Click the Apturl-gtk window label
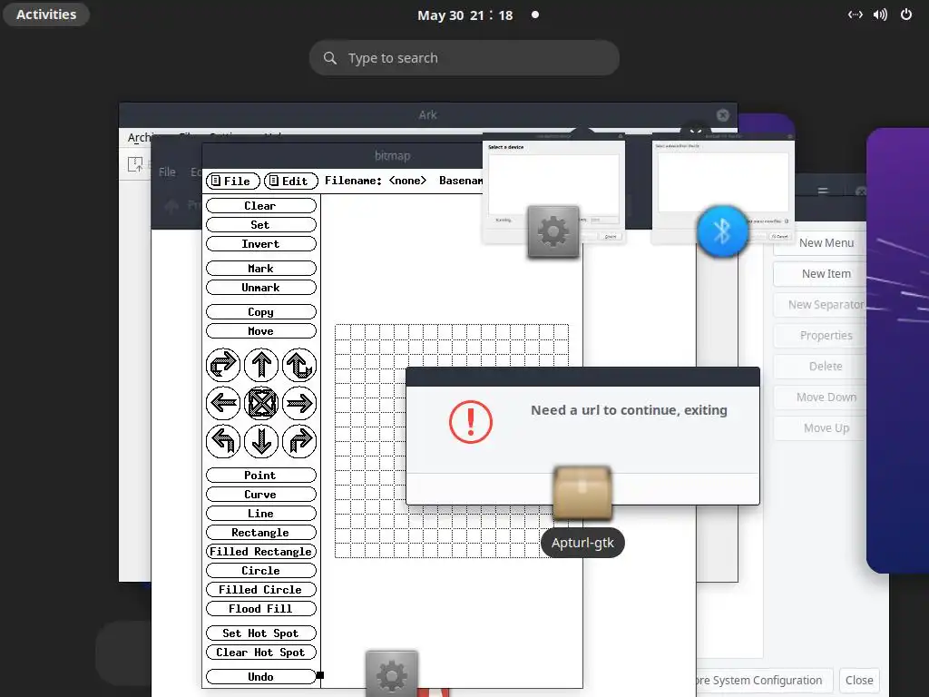This screenshot has height=697, width=929. point(582,543)
